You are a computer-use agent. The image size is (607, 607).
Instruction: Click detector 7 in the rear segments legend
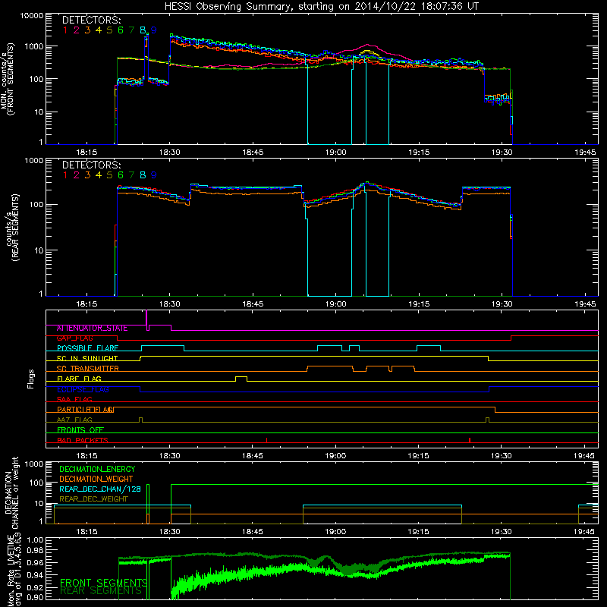tap(131, 175)
